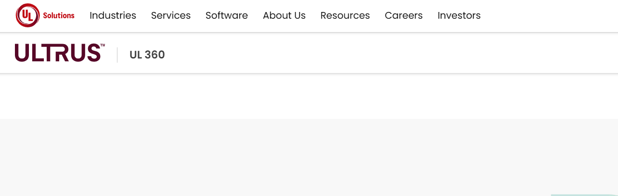The image size is (618, 196).
Task: Select Investors in the top navigation
Action: pyautogui.click(x=459, y=15)
